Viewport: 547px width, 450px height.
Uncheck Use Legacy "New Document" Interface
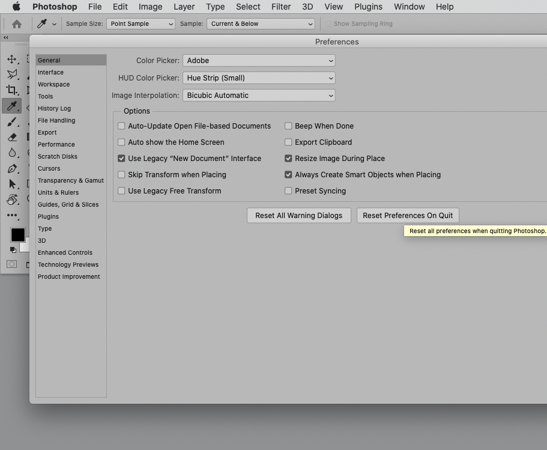[x=121, y=159]
